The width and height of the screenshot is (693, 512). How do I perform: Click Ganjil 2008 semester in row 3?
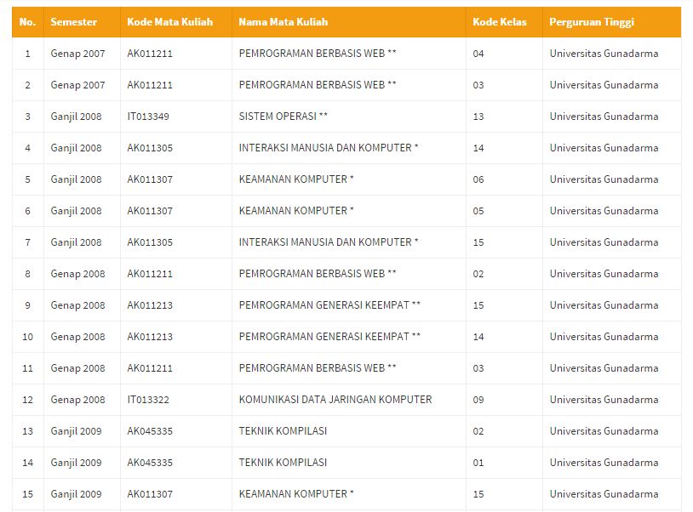76,117
